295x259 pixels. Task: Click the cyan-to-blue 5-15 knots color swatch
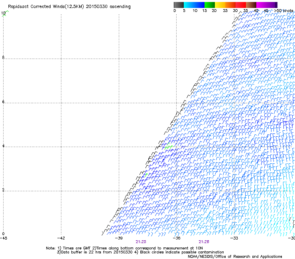click(x=194, y=5)
